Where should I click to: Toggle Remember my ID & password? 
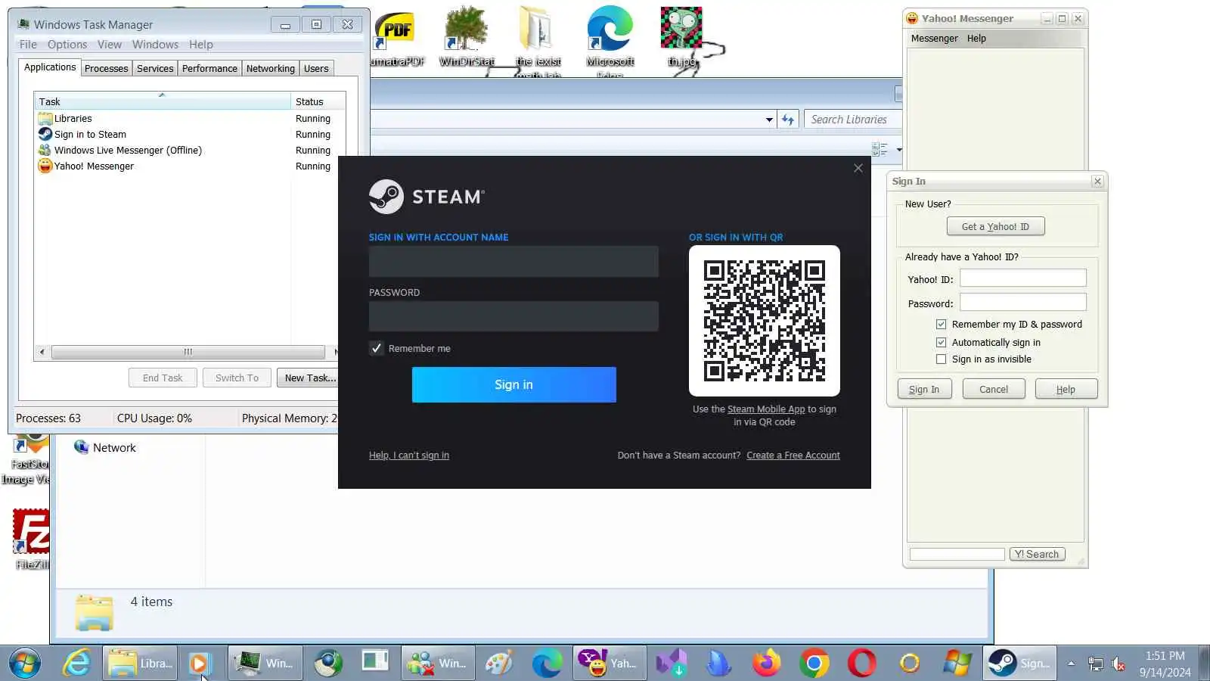click(941, 324)
